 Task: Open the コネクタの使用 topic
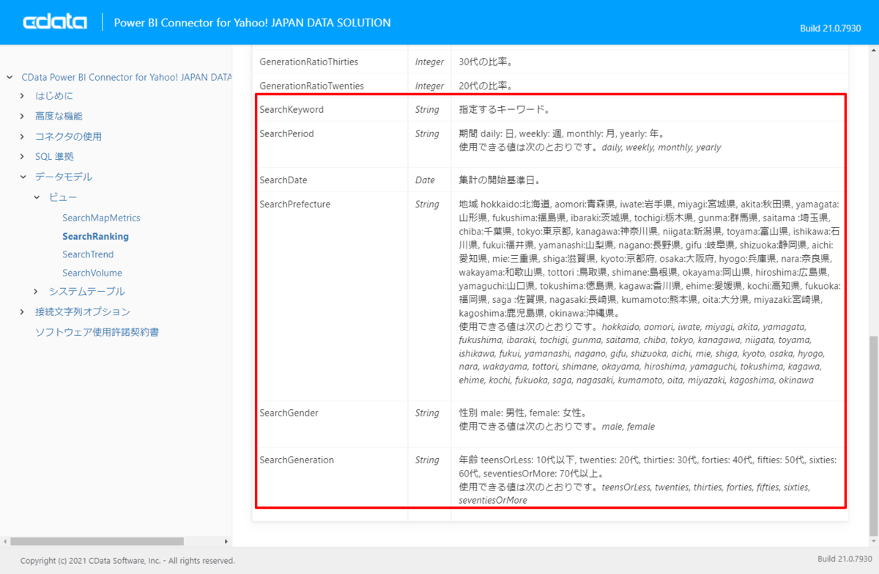click(x=68, y=136)
